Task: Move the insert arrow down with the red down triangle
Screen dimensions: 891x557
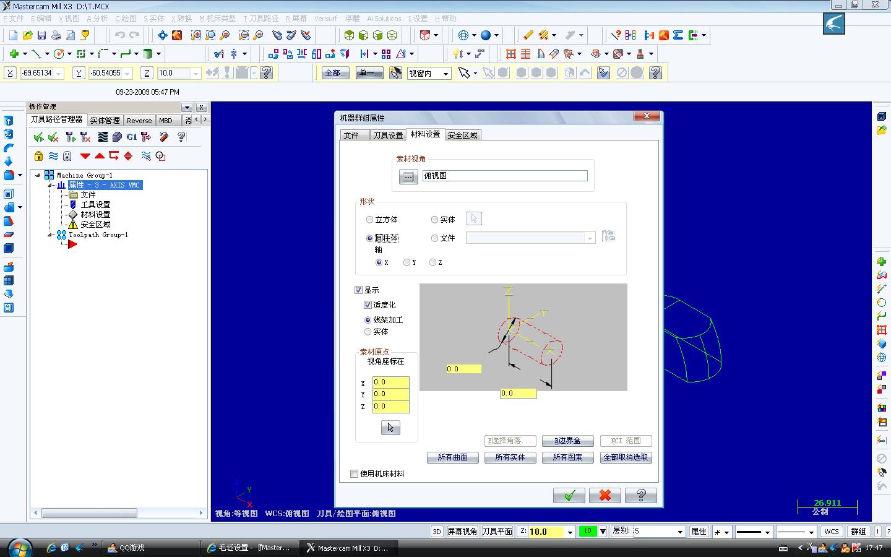Action: coord(85,156)
